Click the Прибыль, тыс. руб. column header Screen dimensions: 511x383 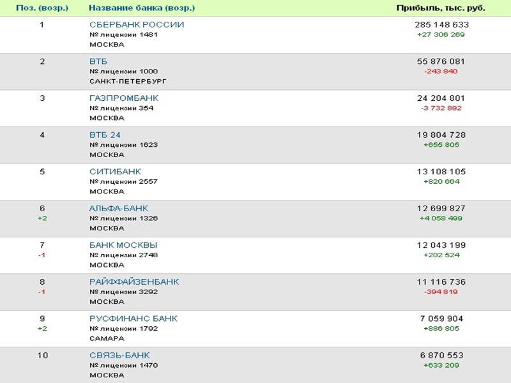441,8
